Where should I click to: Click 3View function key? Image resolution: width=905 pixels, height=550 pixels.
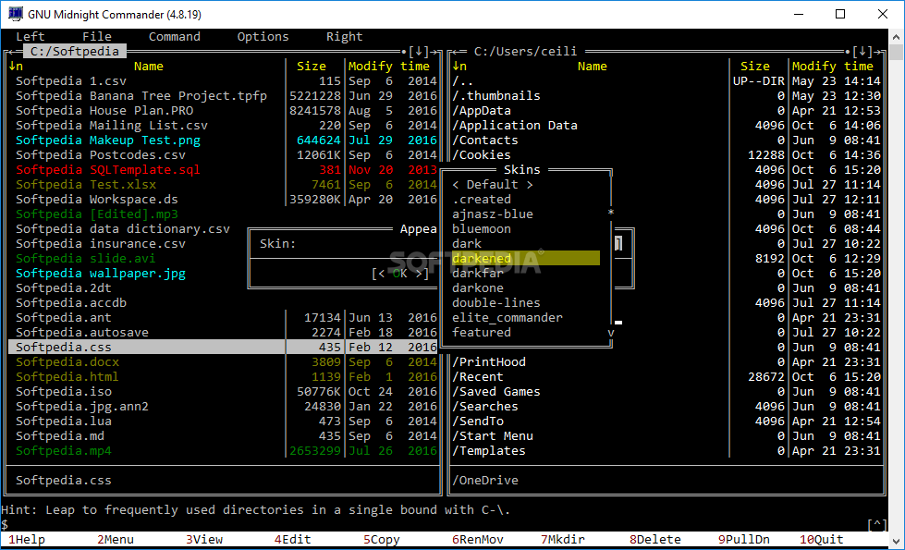coord(204,540)
